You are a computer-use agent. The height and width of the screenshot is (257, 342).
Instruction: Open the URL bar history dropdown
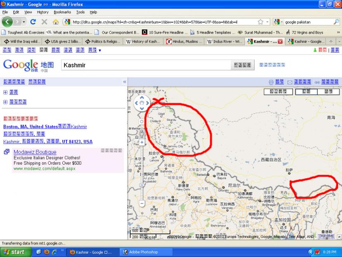coord(267,22)
